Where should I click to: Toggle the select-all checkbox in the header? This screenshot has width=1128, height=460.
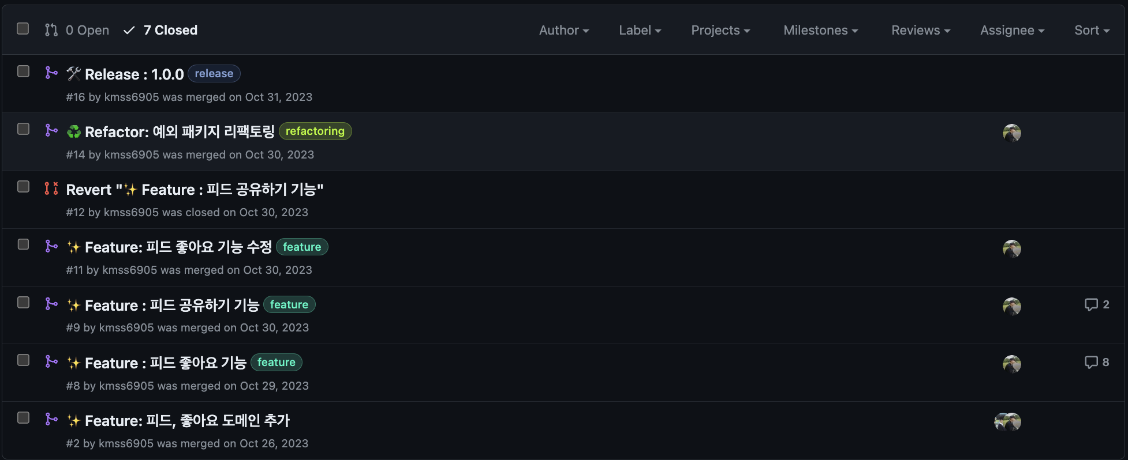[23, 28]
